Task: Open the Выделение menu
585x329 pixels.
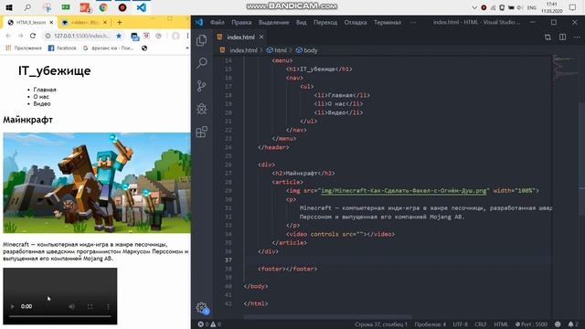Action: tap(274, 22)
